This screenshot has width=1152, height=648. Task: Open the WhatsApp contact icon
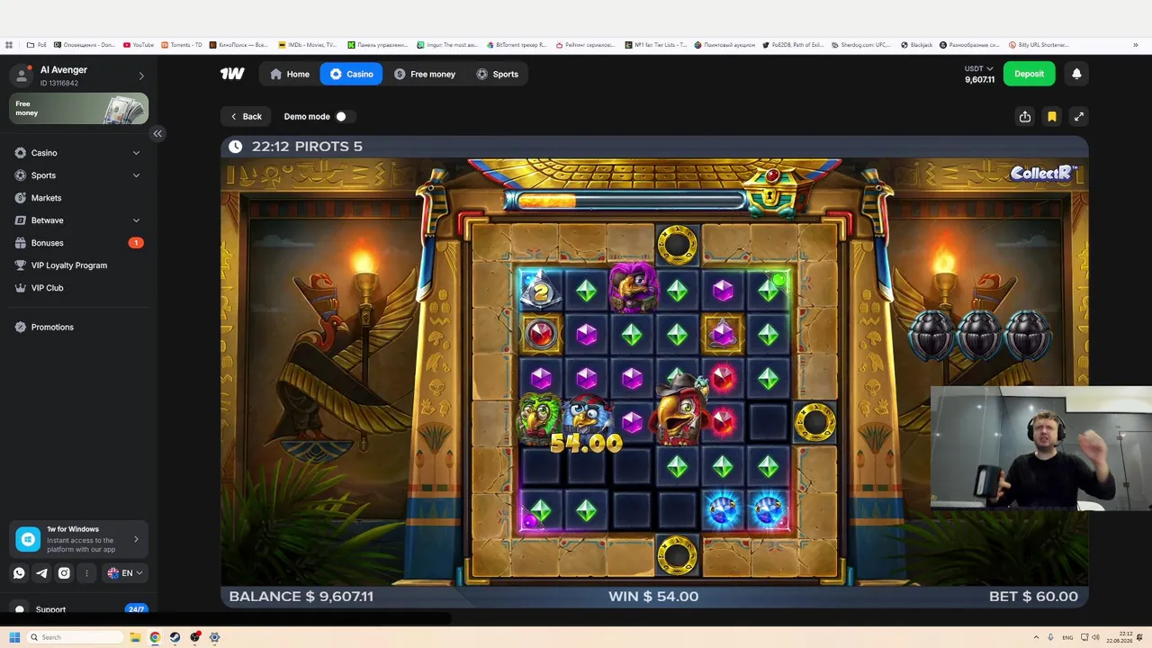[x=19, y=572]
